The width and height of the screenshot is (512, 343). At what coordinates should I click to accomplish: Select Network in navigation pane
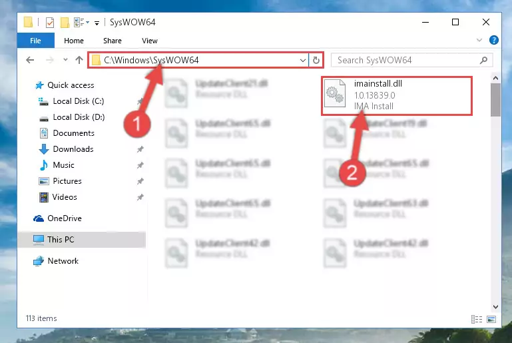coord(63,261)
